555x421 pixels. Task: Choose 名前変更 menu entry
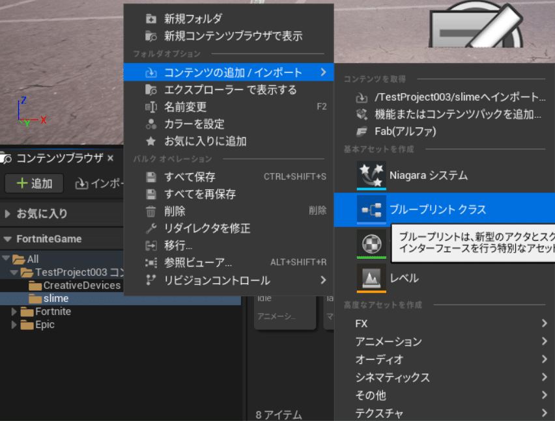pyautogui.click(x=229, y=107)
